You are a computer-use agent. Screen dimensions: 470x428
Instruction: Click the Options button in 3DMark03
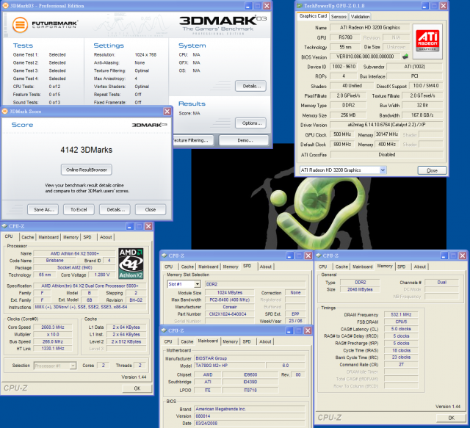tap(250, 123)
